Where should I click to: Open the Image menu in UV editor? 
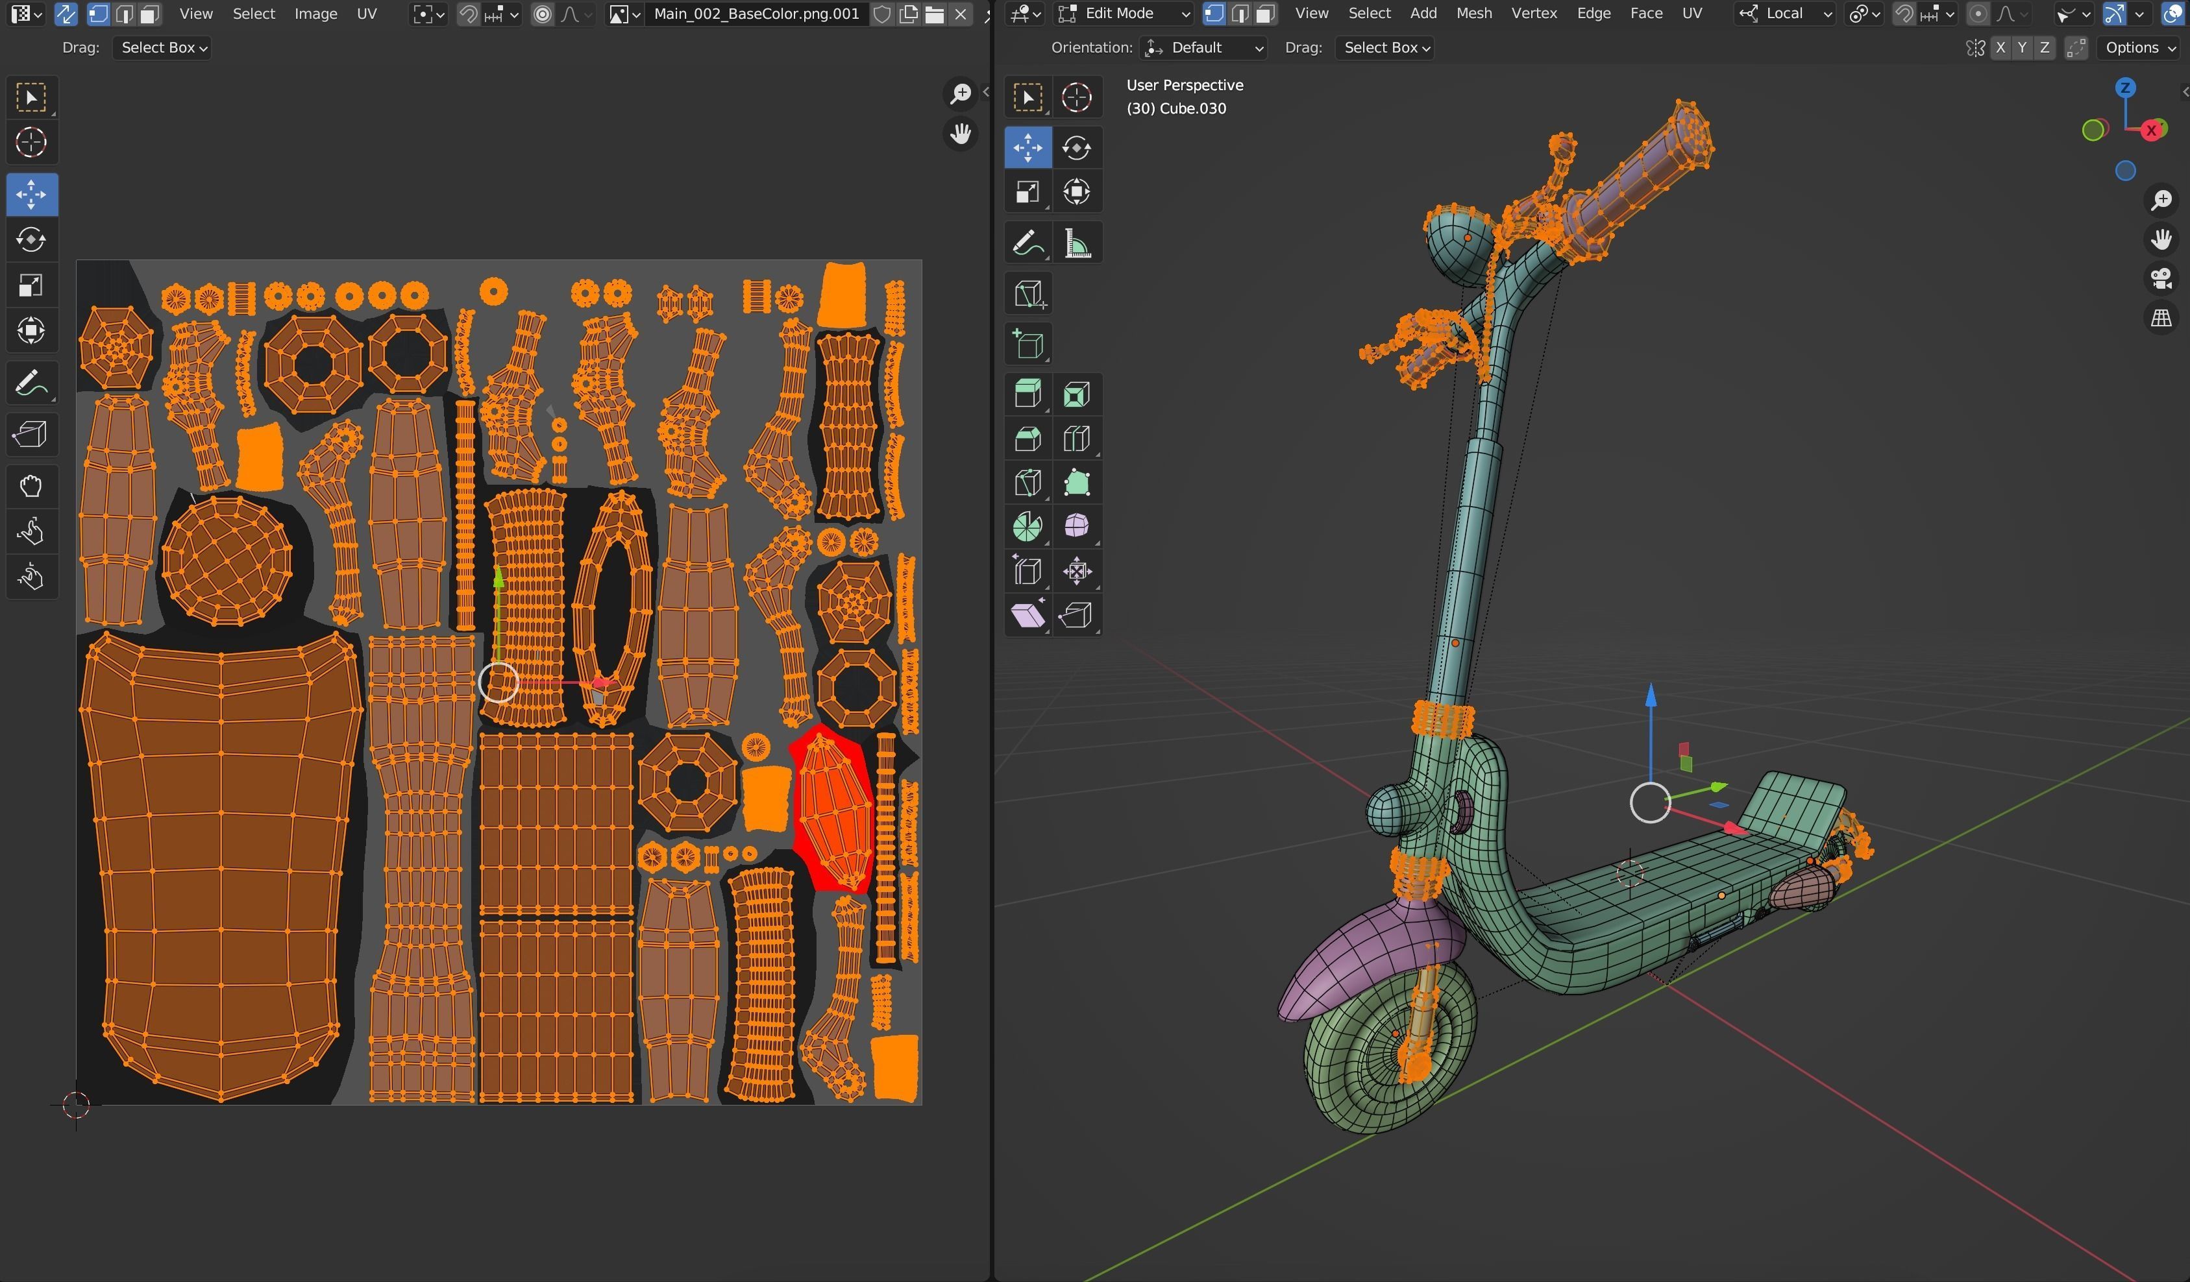click(x=315, y=14)
